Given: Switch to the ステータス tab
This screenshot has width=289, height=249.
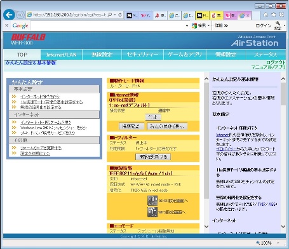Looking at the screenshot, I should click(265, 55).
